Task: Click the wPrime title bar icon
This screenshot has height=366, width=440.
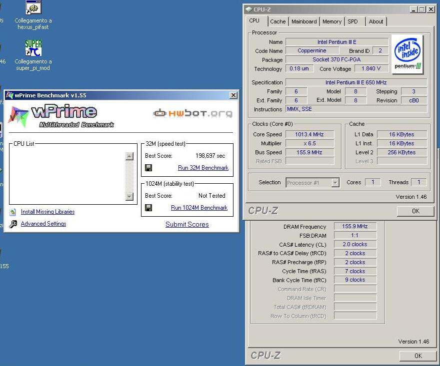Action: pyautogui.click(x=10, y=95)
